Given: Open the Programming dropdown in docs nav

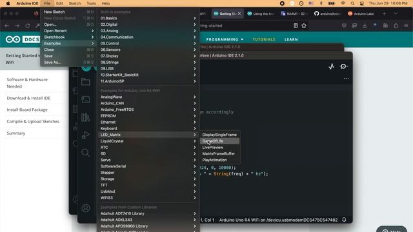Looking at the screenshot, I should [225, 39].
